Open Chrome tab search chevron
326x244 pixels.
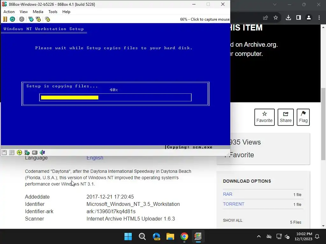(275, 4)
